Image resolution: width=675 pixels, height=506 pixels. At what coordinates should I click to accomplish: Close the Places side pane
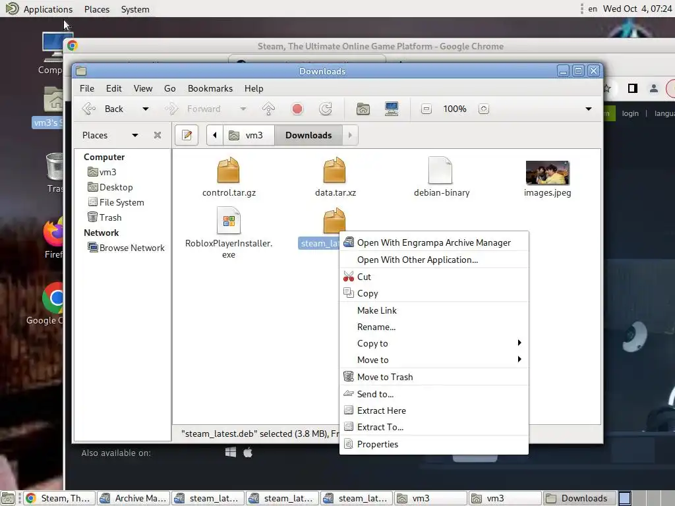[158, 135]
